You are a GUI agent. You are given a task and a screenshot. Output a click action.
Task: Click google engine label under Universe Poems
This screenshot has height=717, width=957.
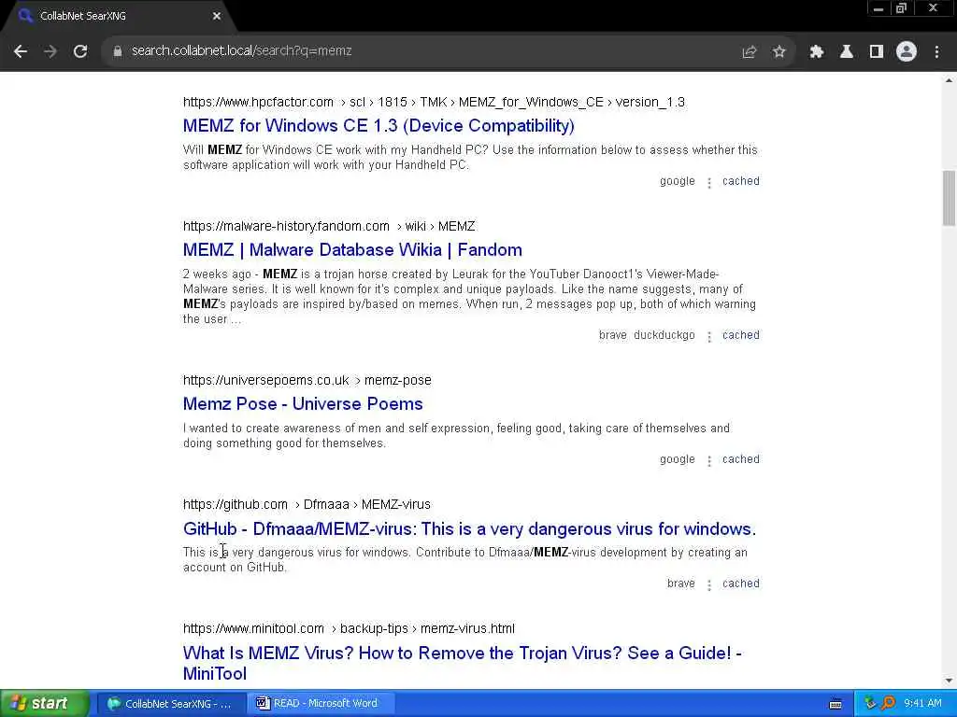pyautogui.click(x=677, y=459)
